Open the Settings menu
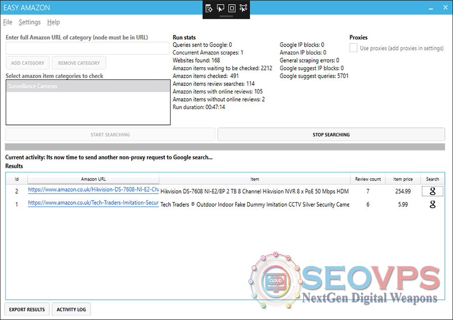The image size is (453, 320). click(29, 22)
